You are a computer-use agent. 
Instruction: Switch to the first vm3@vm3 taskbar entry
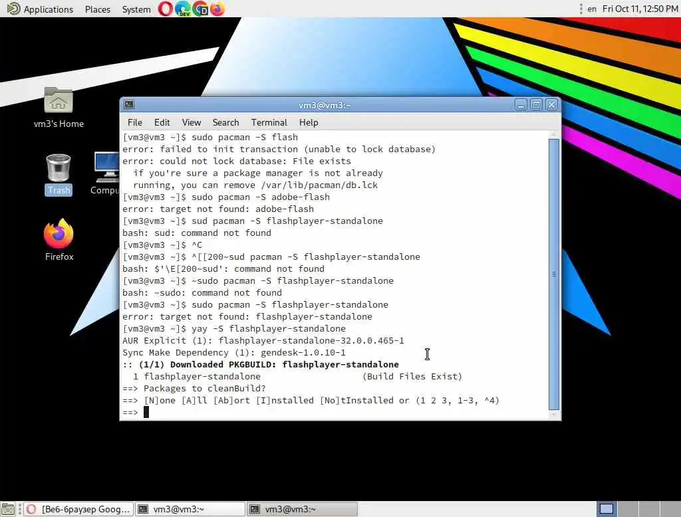coord(190,509)
